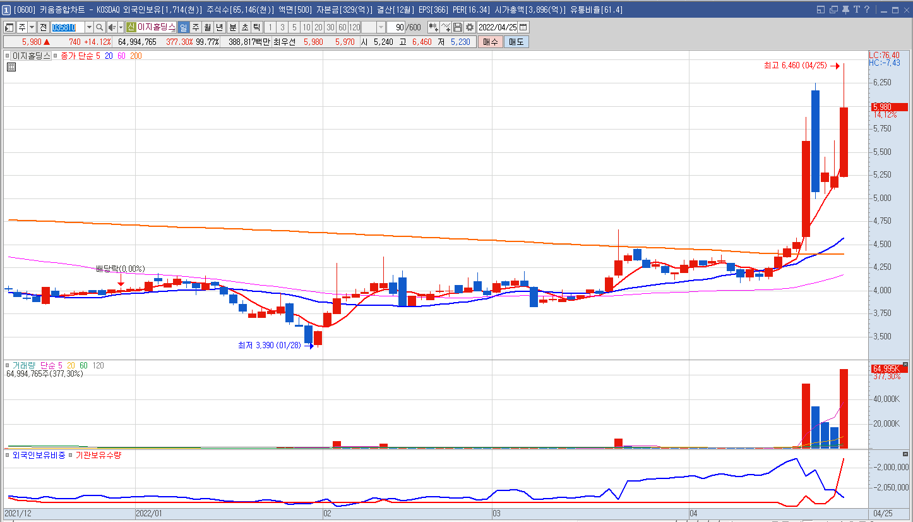The image size is (913, 522).
Task: Toggle the square marker before 종가 단순
Action: tap(56, 56)
